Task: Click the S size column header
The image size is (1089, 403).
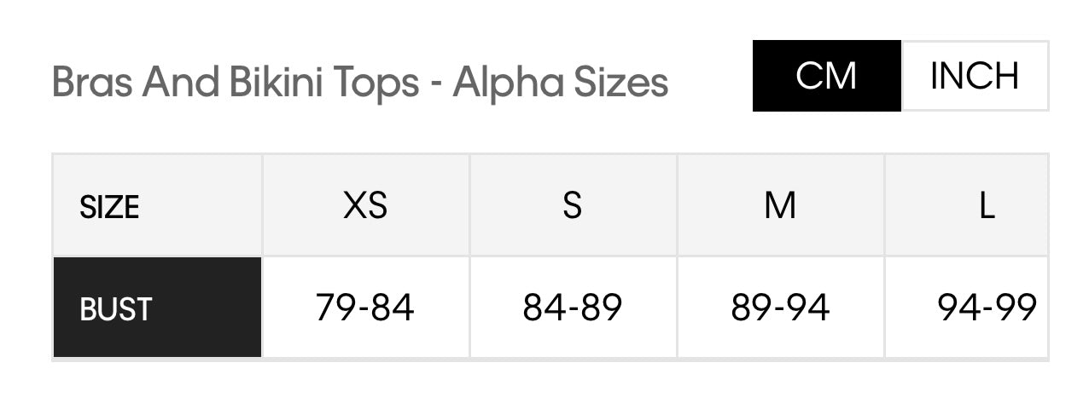Action: (573, 206)
